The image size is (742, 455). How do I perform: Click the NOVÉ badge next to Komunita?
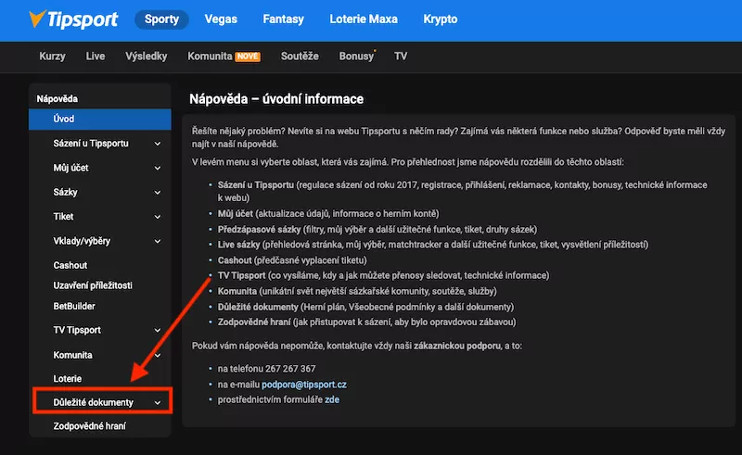(x=248, y=57)
